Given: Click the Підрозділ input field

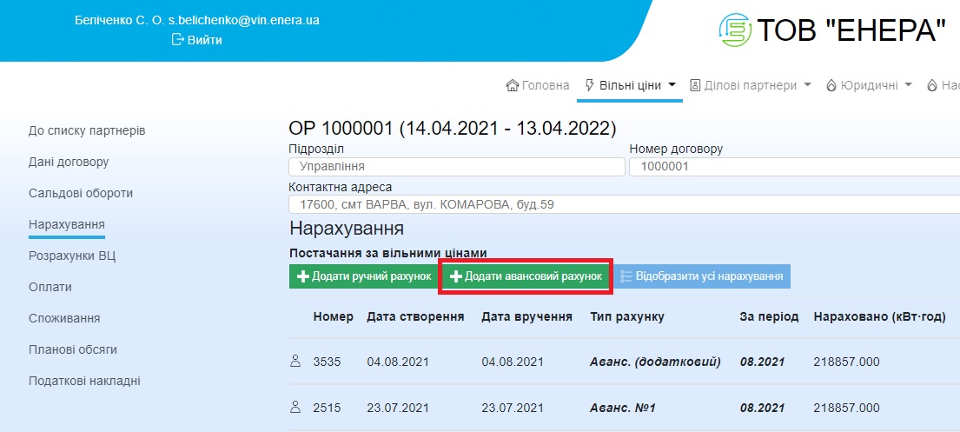Looking at the screenshot, I should 456,166.
